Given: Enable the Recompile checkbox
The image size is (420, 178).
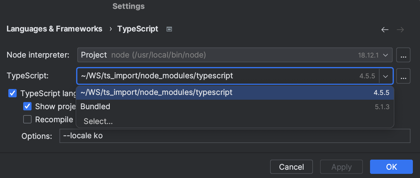Looking at the screenshot, I should click(x=27, y=119).
